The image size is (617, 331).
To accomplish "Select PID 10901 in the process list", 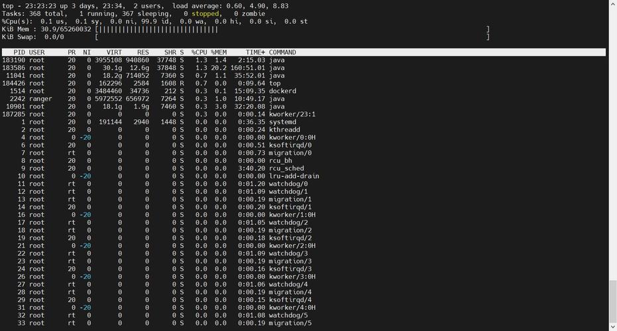I will pyautogui.click(x=16, y=107).
